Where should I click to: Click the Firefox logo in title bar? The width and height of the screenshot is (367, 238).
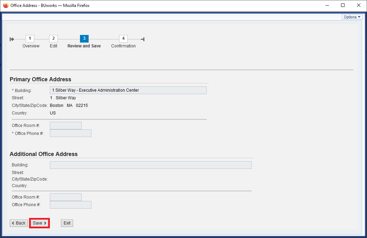6,6
